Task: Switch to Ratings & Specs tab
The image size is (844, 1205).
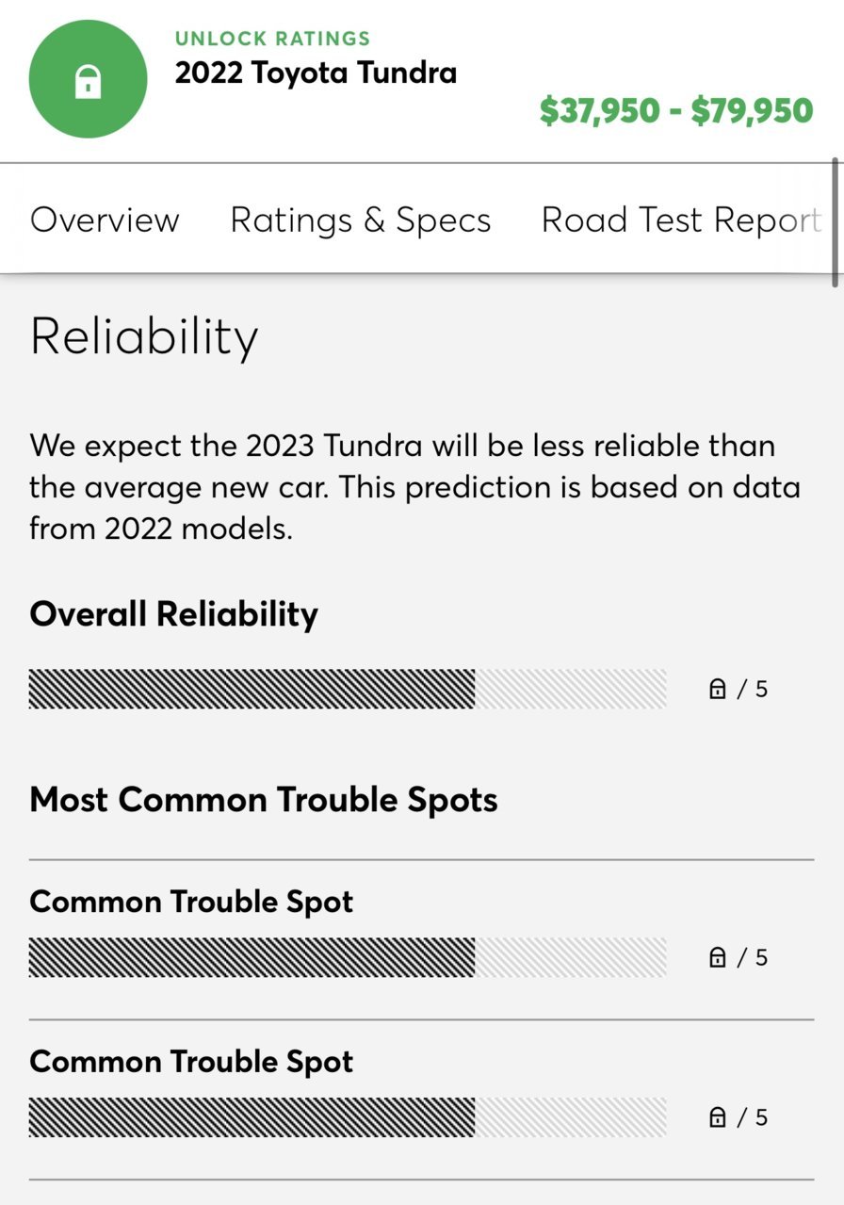Action: [361, 220]
